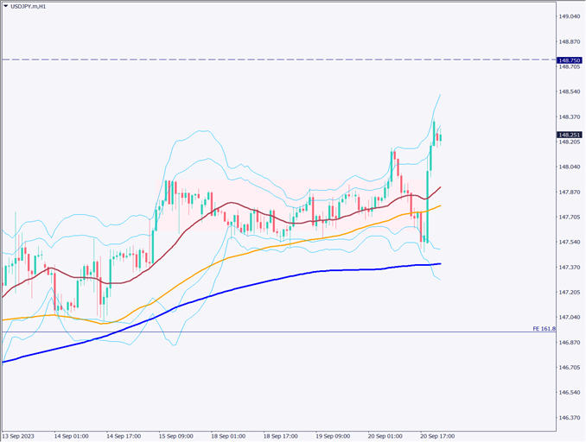Click the 147.040 price scale label
Viewport: 586px width, 442px height.
click(x=569, y=318)
